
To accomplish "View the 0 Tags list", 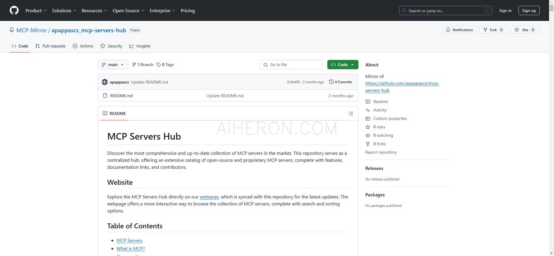I will [165, 65].
